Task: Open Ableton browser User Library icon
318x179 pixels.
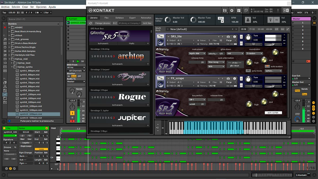Action: [5, 87]
